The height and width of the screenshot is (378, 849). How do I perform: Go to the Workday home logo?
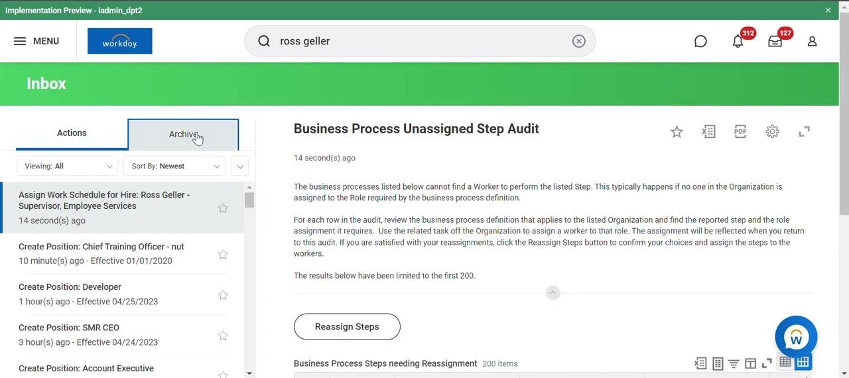click(x=120, y=41)
